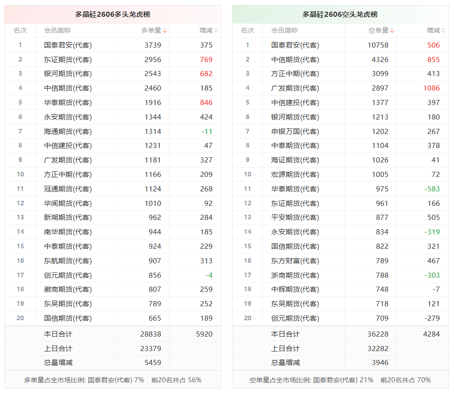
Task: Click red change value 846
Action: pos(206,103)
